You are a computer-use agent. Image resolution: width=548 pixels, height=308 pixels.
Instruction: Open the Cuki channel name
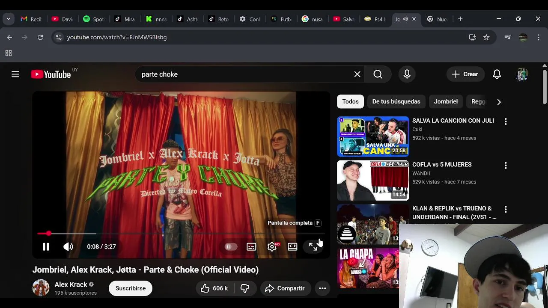pyautogui.click(x=417, y=129)
